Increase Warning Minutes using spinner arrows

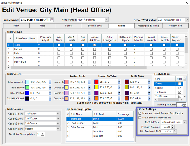(x=184, y=104)
